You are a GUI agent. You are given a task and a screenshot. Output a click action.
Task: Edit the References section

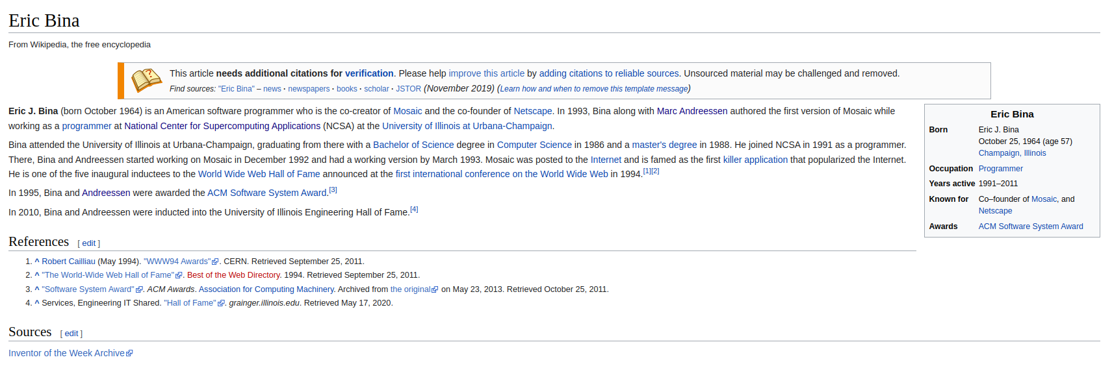pyautogui.click(x=89, y=243)
